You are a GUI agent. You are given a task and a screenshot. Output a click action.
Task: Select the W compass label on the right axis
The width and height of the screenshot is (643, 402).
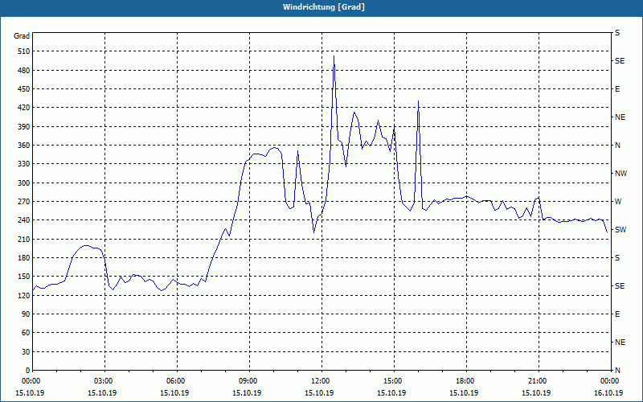(x=618, y=202)
